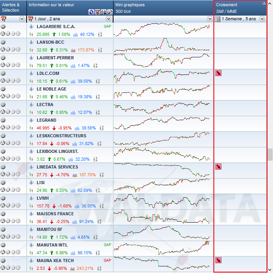Click the range icon after LECTRA 12.07%

(x=97, y=112)
